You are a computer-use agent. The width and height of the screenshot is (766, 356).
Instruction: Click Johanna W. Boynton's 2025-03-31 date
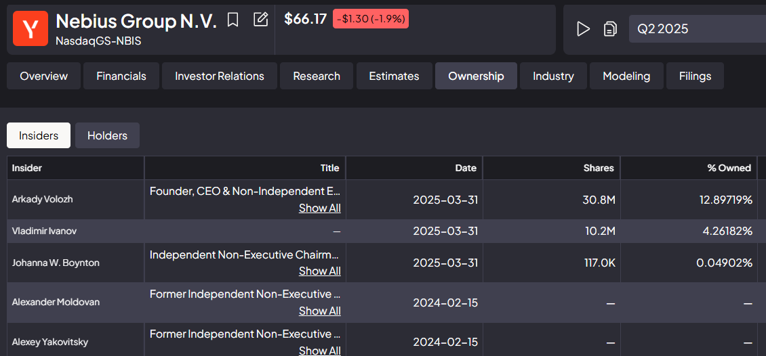tap(445, 263)
